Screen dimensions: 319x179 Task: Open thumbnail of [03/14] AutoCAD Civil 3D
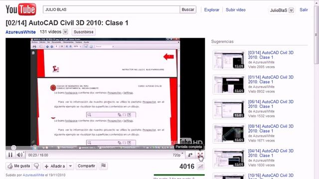[x=229, y=60]
